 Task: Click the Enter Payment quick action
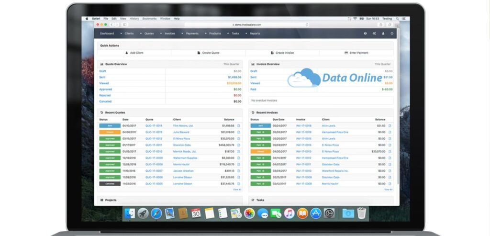click(x=356, y=53)
